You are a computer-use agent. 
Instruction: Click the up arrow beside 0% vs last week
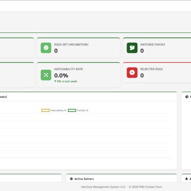[x=55, y=81]
